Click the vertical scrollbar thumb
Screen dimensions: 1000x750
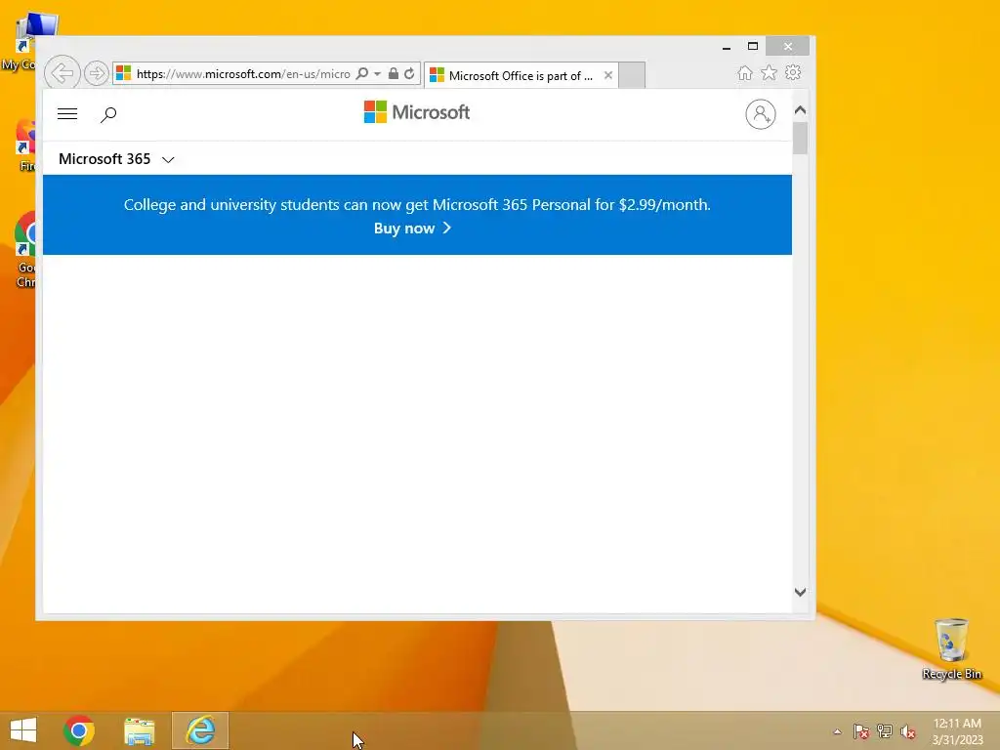coord(800,138)
